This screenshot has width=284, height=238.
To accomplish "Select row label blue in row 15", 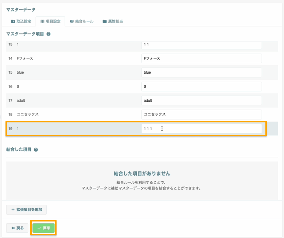I will click(x=20, y=72).
